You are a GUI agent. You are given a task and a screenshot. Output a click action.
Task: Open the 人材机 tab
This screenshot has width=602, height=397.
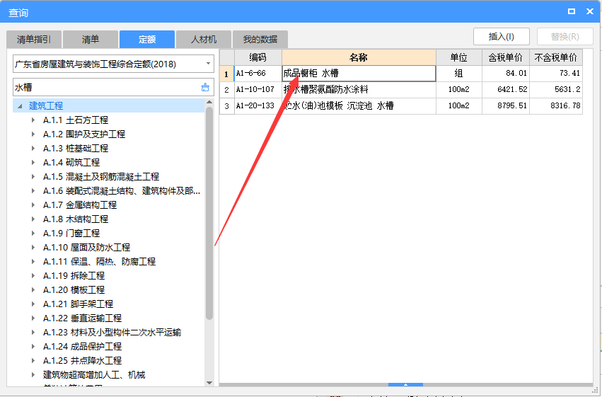(x=204, y=39)
